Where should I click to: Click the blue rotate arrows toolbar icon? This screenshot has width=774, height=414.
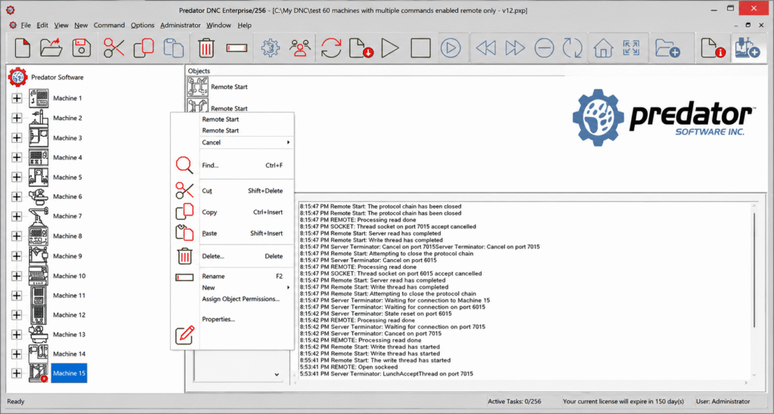click(573, 48)
